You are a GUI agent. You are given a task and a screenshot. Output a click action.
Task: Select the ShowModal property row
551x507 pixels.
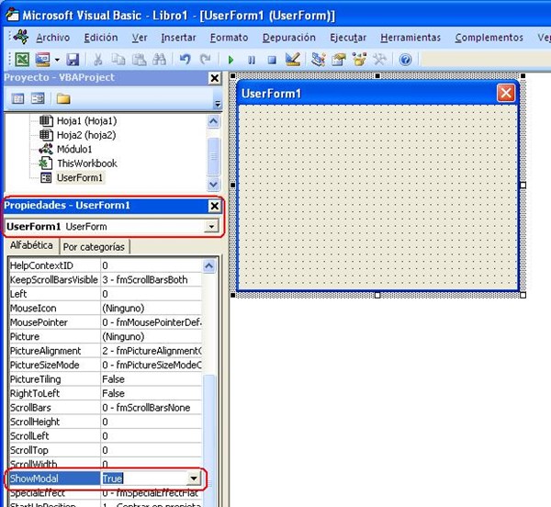point(54,479)
